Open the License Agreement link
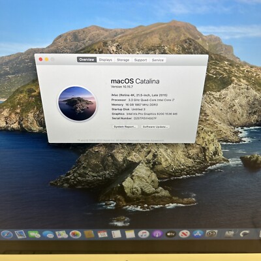Image resolution: width=261 pixels, height=261 pixels. [152, 141]
